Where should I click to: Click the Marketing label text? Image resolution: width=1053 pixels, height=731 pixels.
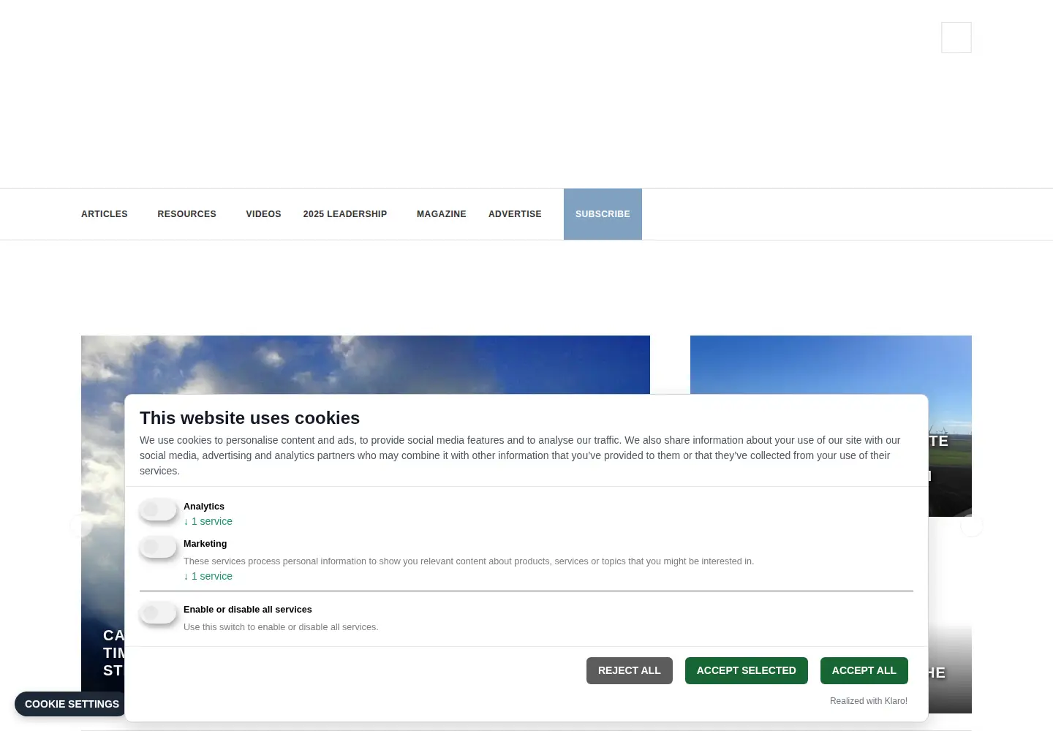pyautogui.click(x=205, y=544)
